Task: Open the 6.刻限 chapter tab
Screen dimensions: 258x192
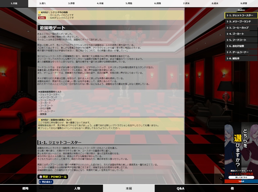Action: (157, 4)
